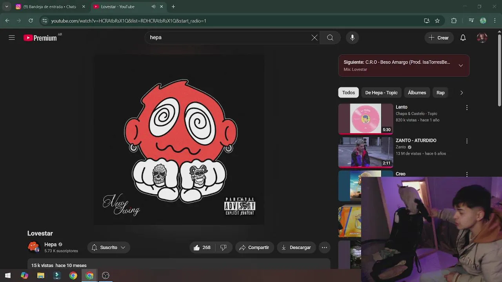Share the video with Compartir
The image size is (502, 282).
255,248
